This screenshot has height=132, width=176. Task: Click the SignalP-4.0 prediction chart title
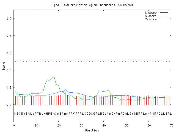92,5
